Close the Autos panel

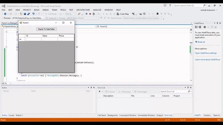pos(94,87)
